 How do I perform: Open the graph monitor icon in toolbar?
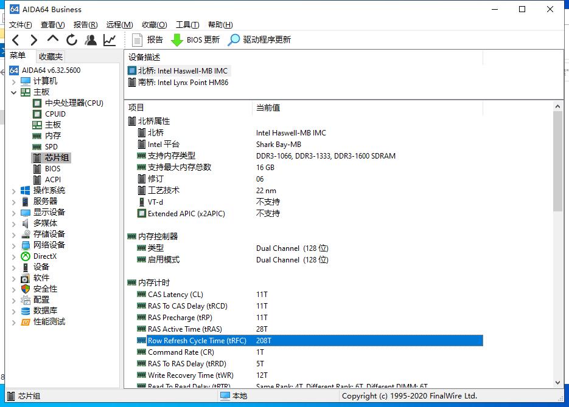point(109,40)
